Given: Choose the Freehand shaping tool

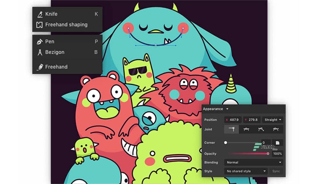Looking at the screenshot, I should pos(67,25).
